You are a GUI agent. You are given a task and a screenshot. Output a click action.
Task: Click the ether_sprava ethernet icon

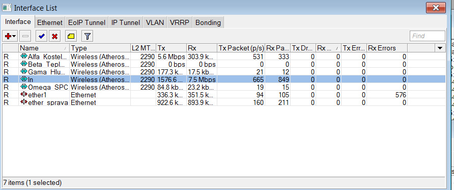[x=24, y=102]
